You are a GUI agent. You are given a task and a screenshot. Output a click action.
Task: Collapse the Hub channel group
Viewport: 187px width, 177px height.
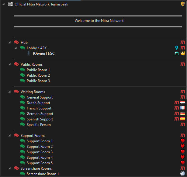tap(9, 42)
